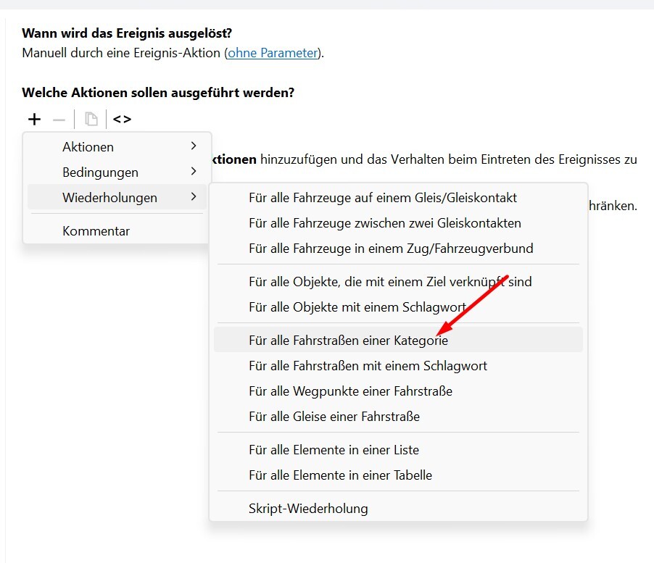Click the minus icon to remove entry

[59, 120]
